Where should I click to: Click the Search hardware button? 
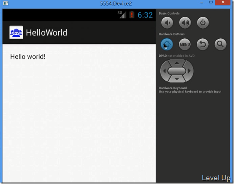click(x=221, y=44)
